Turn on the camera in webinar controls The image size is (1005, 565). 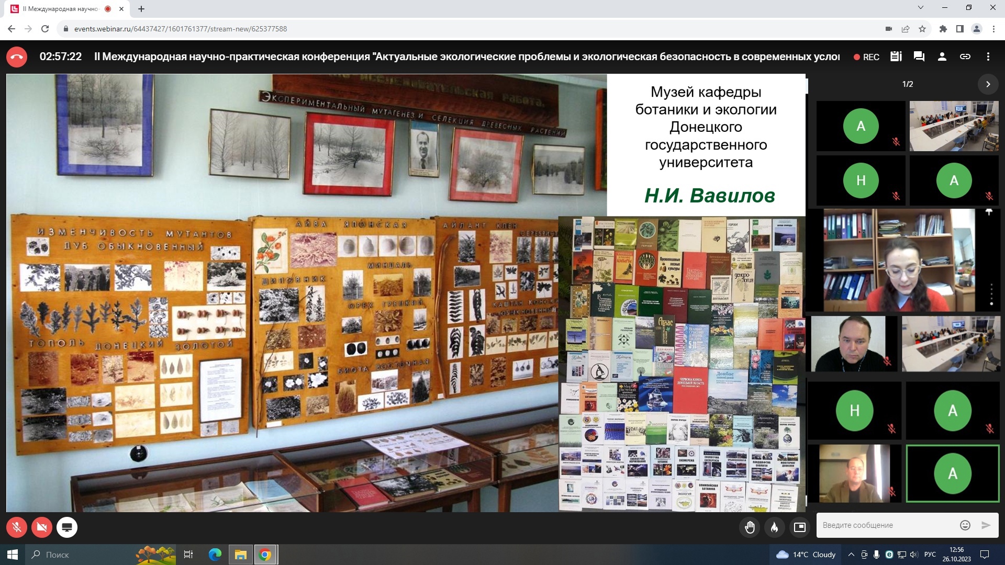[42, 527]
